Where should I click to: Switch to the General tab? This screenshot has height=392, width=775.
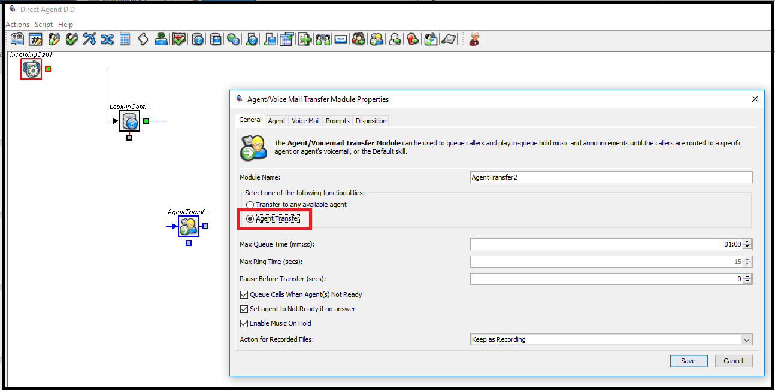point(250,120)
